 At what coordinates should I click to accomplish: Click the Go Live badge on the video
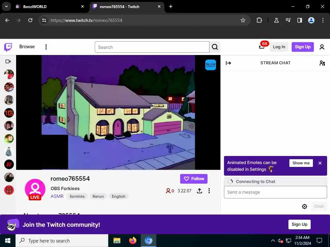(x=210, y=65)
